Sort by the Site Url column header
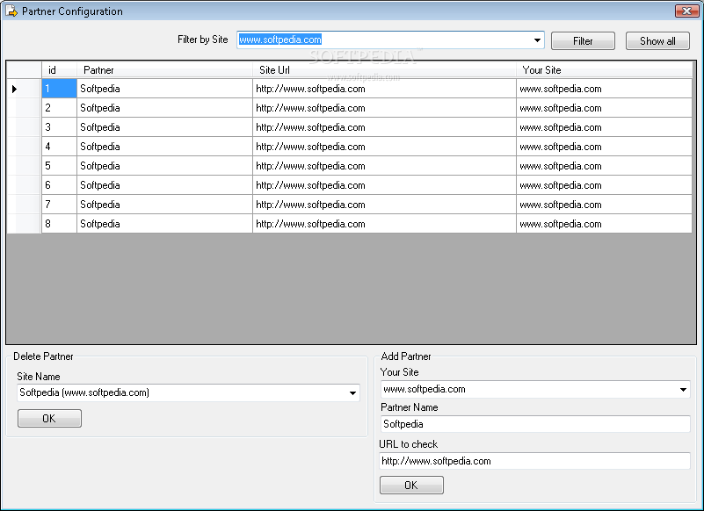 click(x=384, y=70)
